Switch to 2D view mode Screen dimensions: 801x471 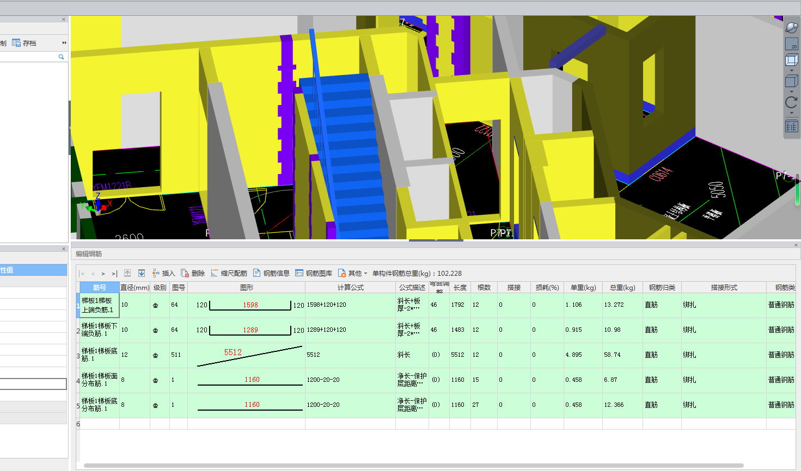tap(792, 44)
